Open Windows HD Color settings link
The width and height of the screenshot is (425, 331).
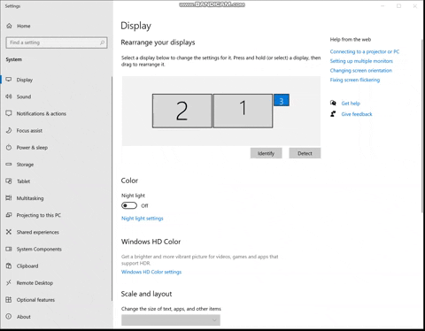tap(151, 272)
